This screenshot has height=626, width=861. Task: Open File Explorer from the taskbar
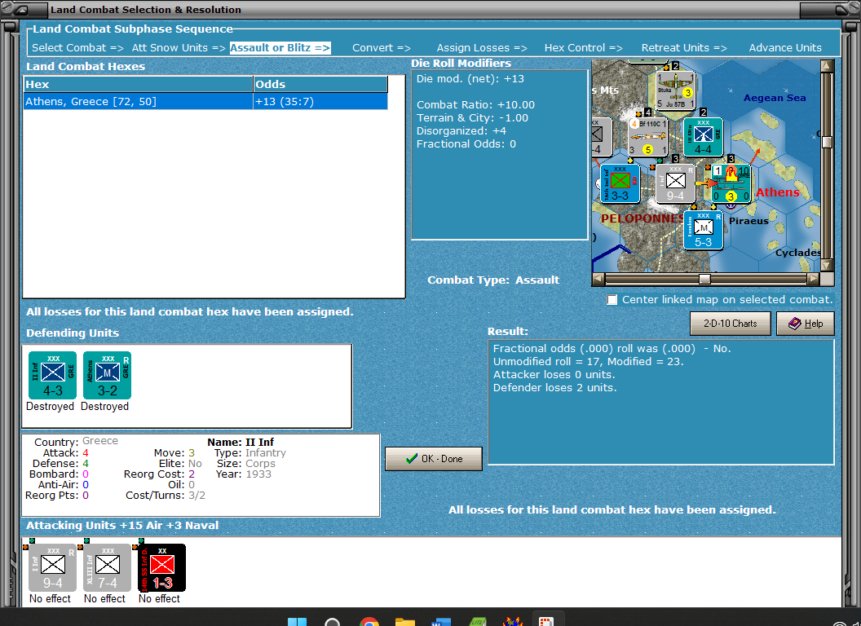pos(404,622)
